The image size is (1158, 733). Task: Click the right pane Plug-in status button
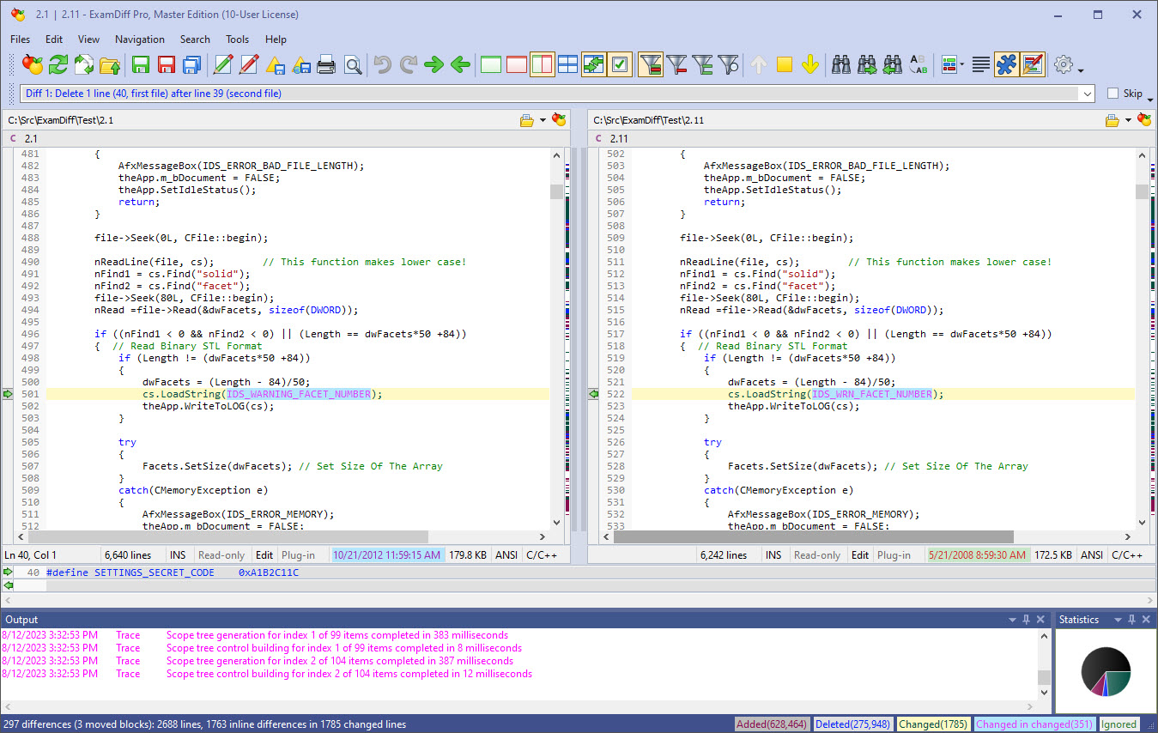click(x=894, y=555)
